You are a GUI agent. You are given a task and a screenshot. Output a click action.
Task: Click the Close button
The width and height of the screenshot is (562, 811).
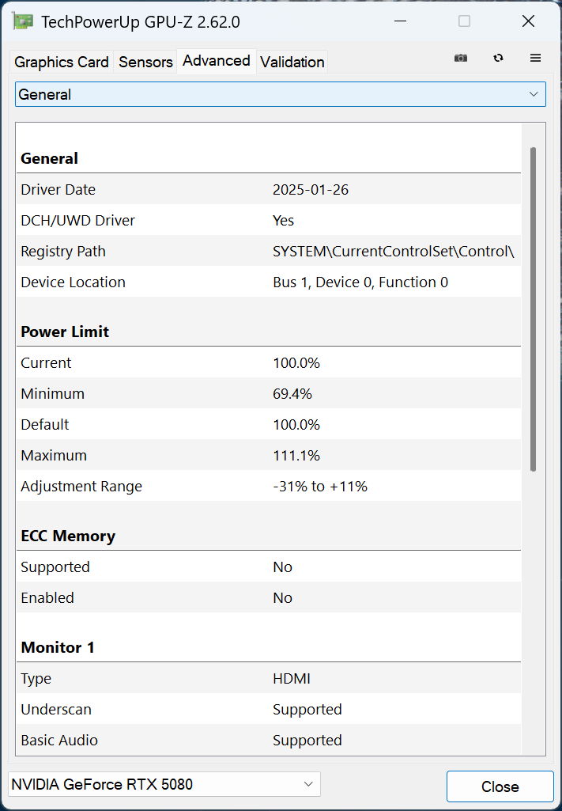500,786
